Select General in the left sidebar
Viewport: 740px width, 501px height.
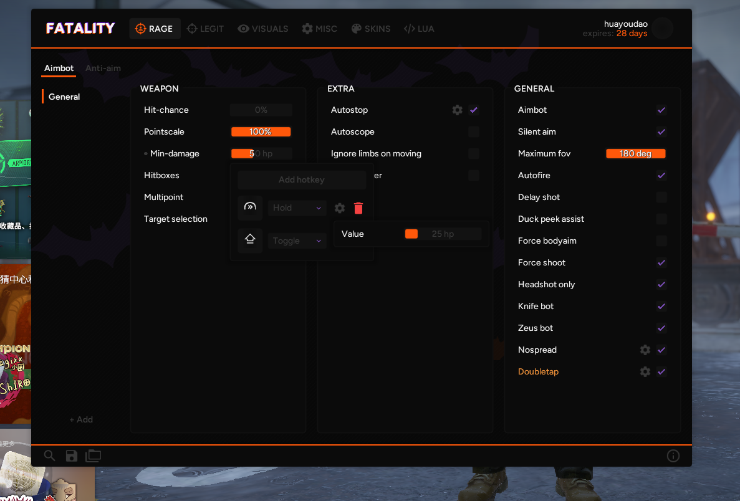(64, 97)
